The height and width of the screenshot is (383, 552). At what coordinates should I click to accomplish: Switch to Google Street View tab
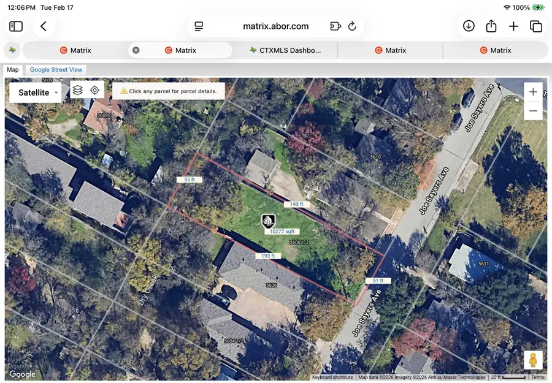tap(56, 70)
